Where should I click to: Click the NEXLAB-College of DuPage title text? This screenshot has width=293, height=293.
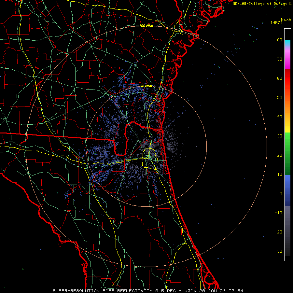pos(260,4)
